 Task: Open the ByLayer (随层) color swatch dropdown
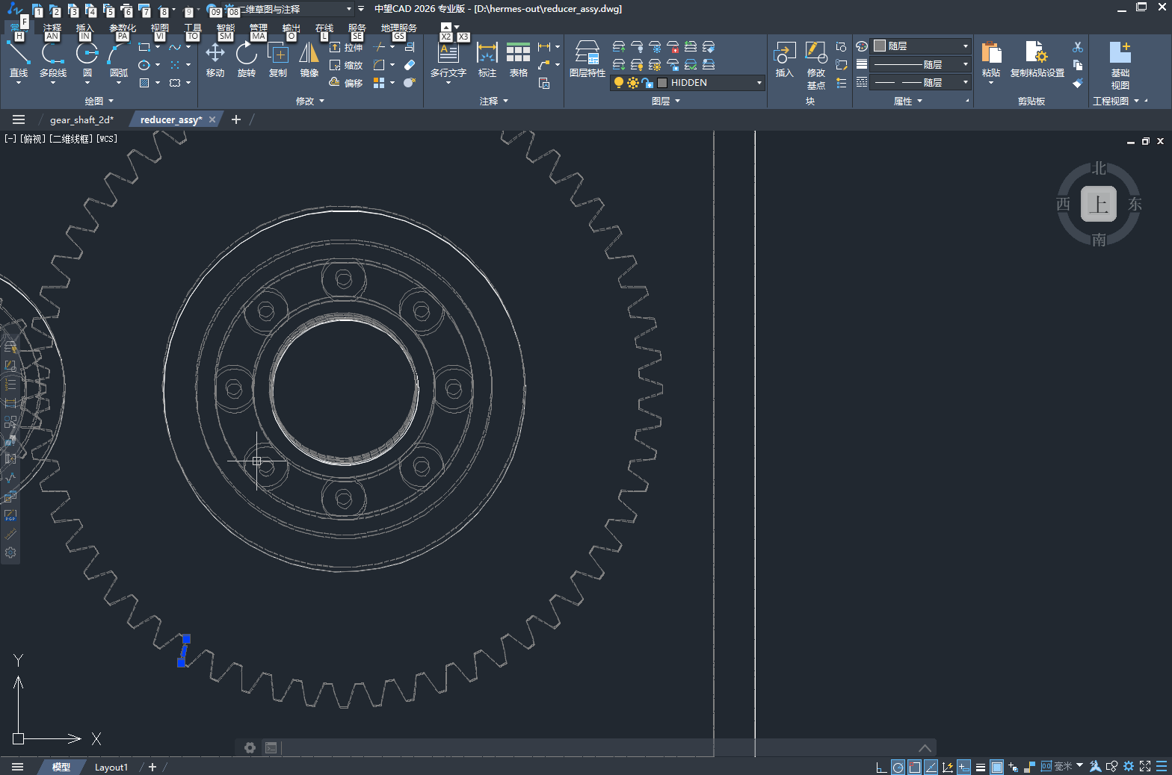pos(921,46)
